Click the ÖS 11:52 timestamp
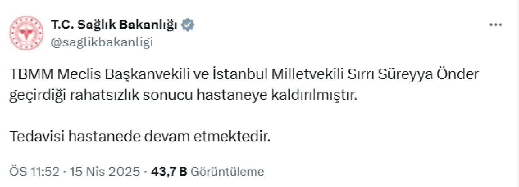 tap(34, 172)
